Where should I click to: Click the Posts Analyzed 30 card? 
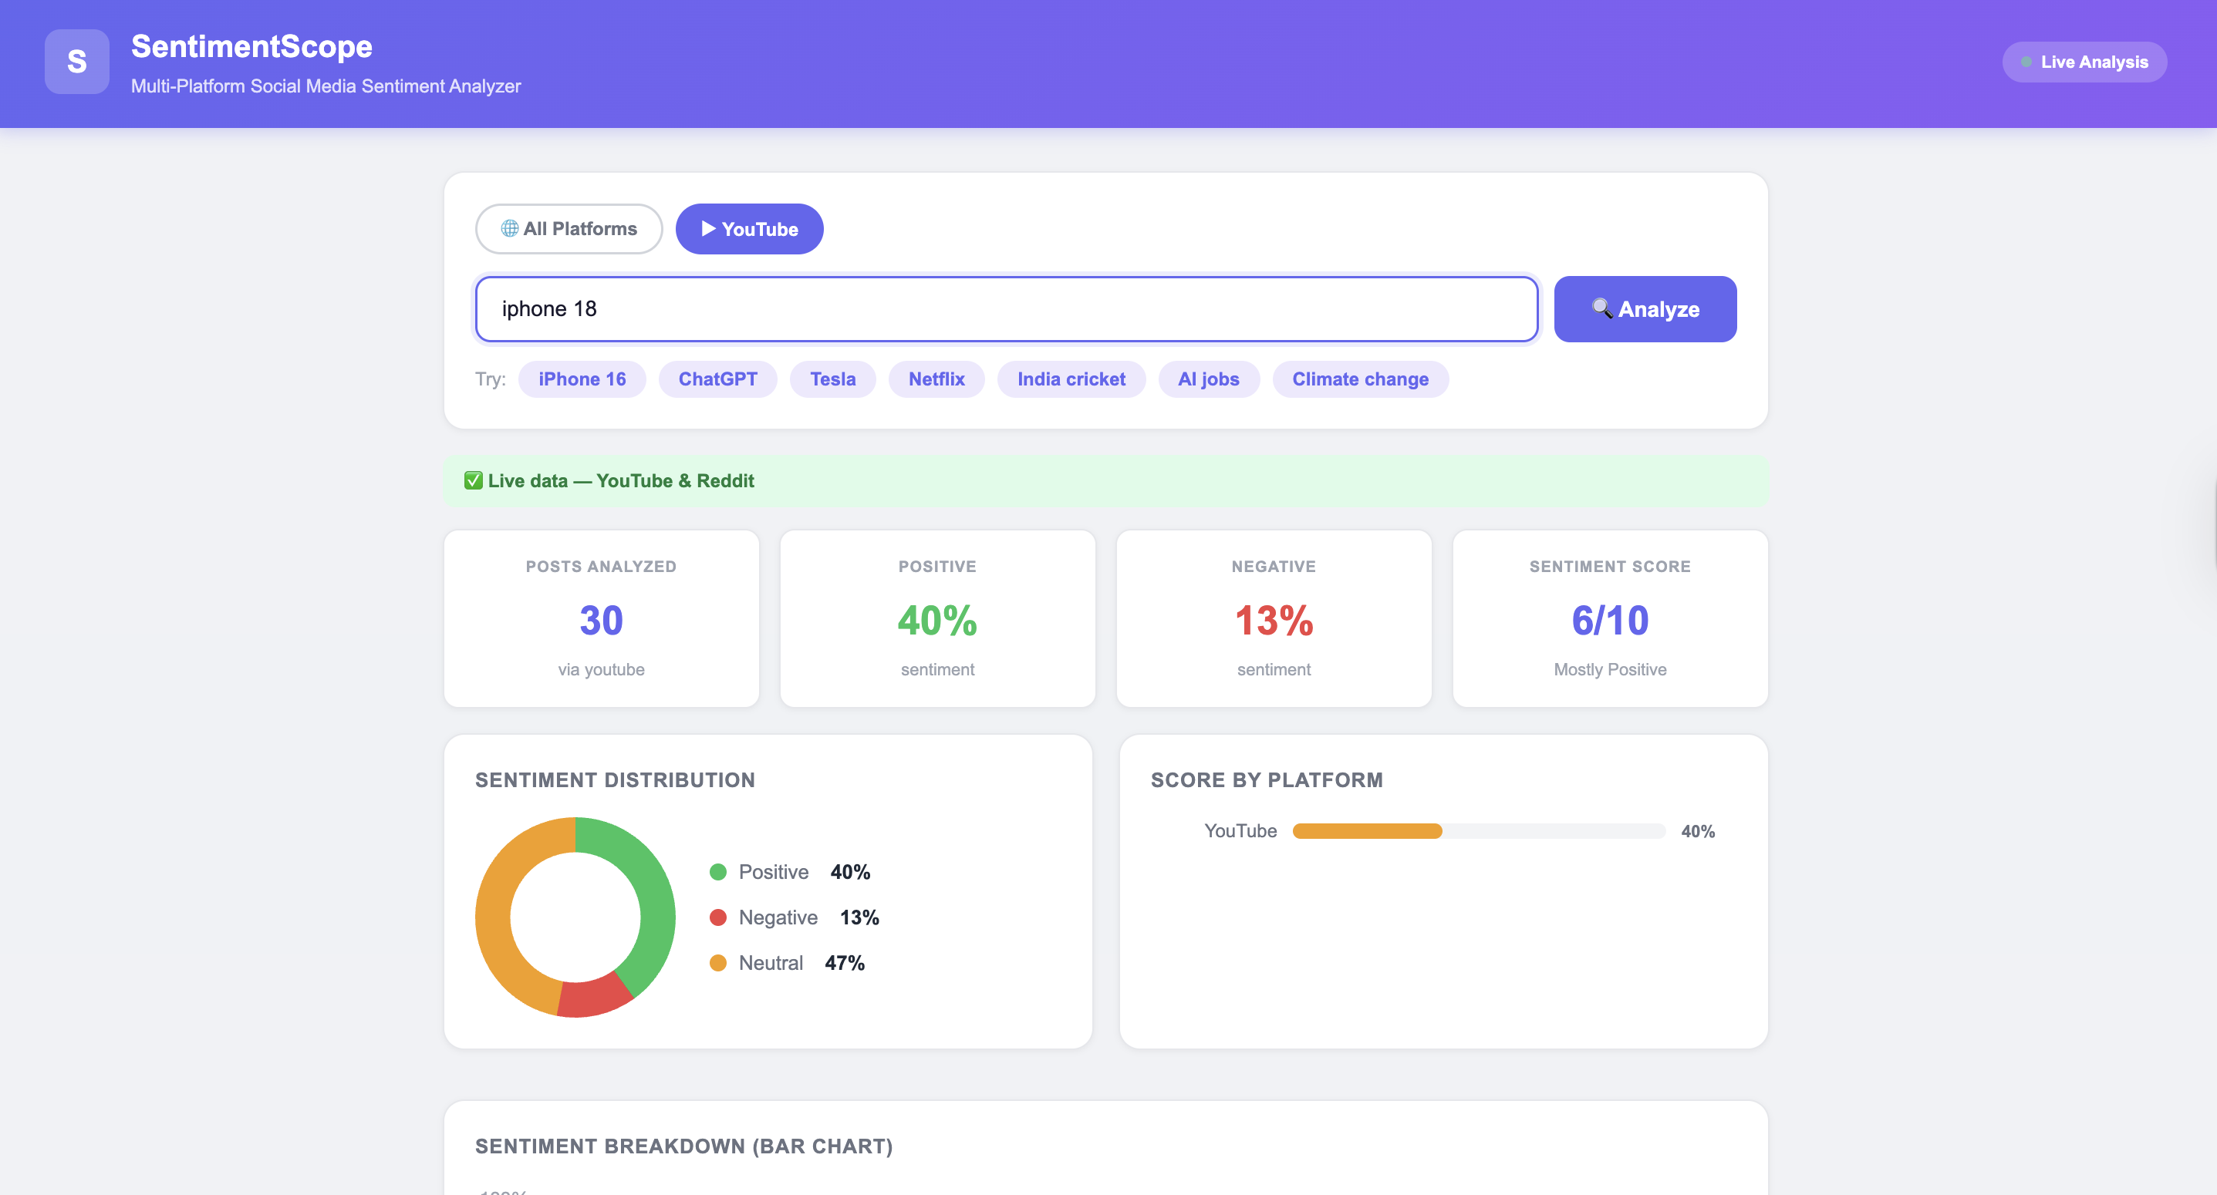[x=601, y=618]
